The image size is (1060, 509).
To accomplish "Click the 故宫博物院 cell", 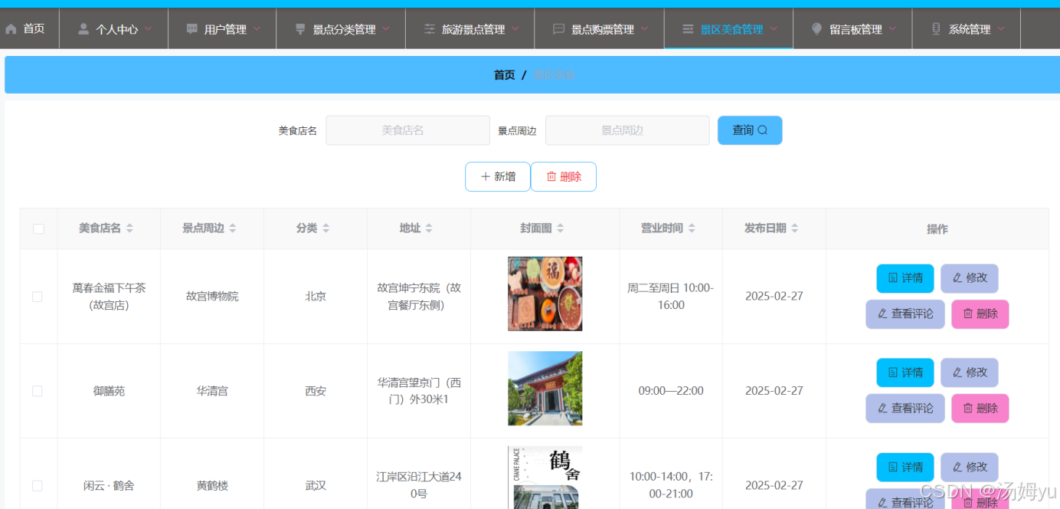I will pyautogui.click(x=212, y=296).
